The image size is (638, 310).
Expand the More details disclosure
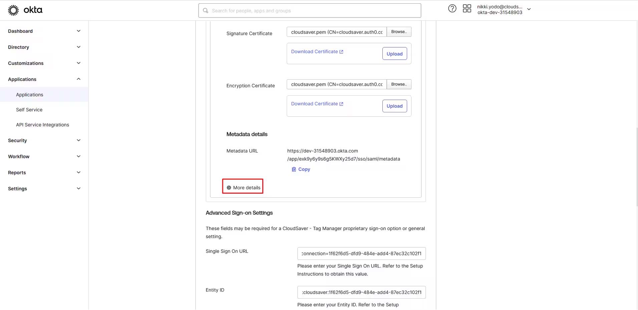coord(243,188)
